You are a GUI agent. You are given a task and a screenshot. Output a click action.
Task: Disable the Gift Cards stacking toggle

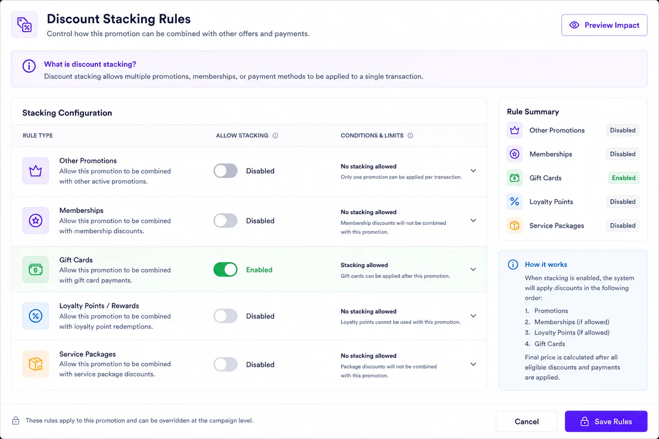(x=226, y=269)
